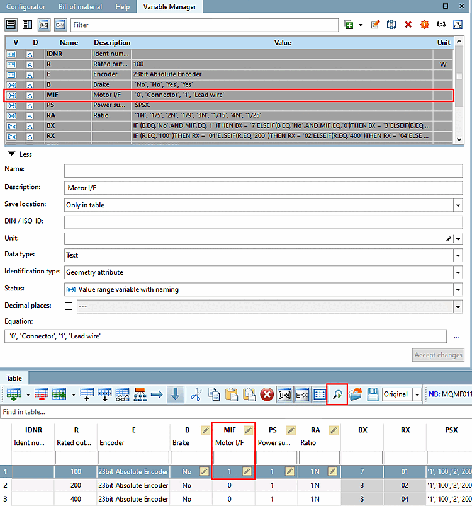Click the Unit pencil edit icon
Screen dimensions: 472x506
tap(449, 239)
